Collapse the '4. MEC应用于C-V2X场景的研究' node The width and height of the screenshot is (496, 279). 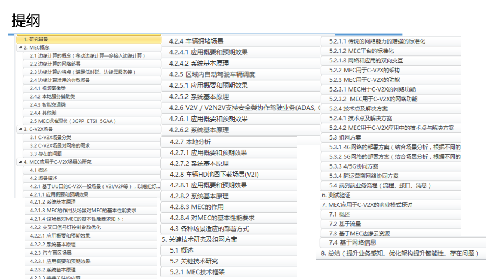coord(20,162)
